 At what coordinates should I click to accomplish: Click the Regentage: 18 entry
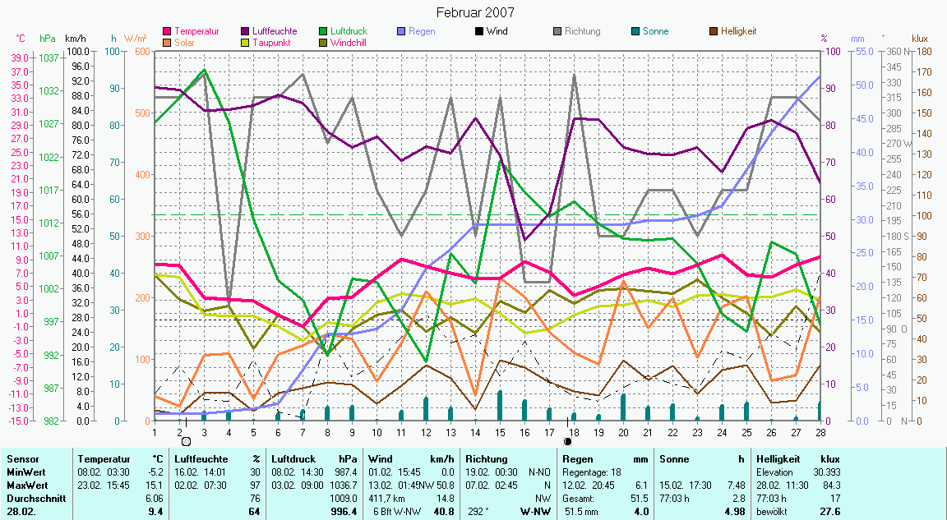point(591,472)
